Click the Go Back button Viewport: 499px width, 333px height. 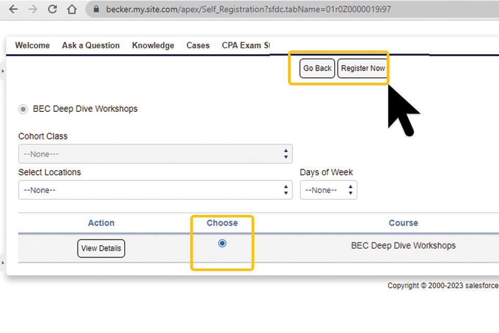[x=317, y=68]
